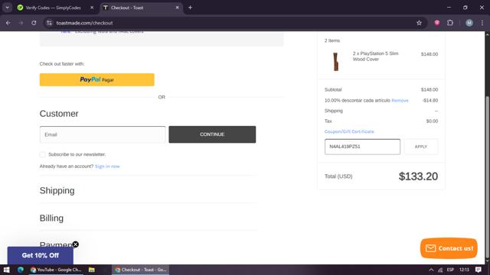Bookmark this page with the star icon

(x=419, y=23)
